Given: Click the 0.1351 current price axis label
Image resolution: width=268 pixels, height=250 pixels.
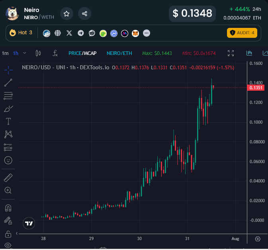Looking at the screenshot, I should pos(256,88).
